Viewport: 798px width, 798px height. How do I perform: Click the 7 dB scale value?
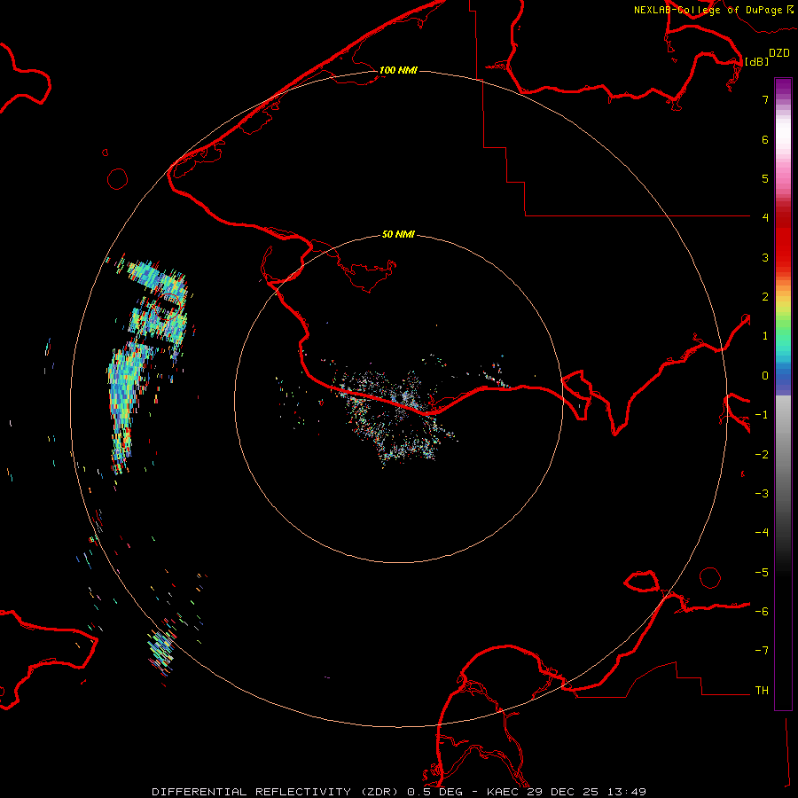coord(765,99)
